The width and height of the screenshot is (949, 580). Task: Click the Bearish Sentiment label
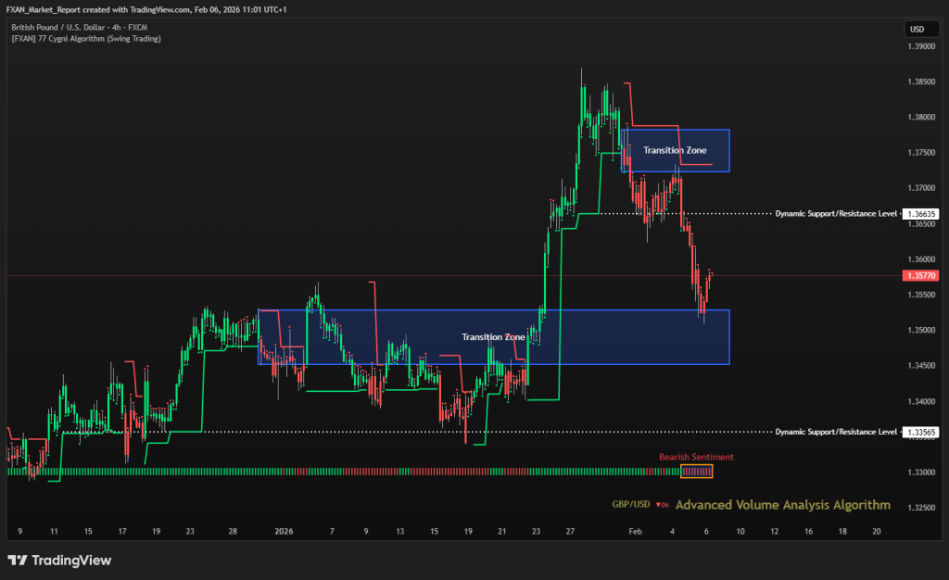click(696, 457)
